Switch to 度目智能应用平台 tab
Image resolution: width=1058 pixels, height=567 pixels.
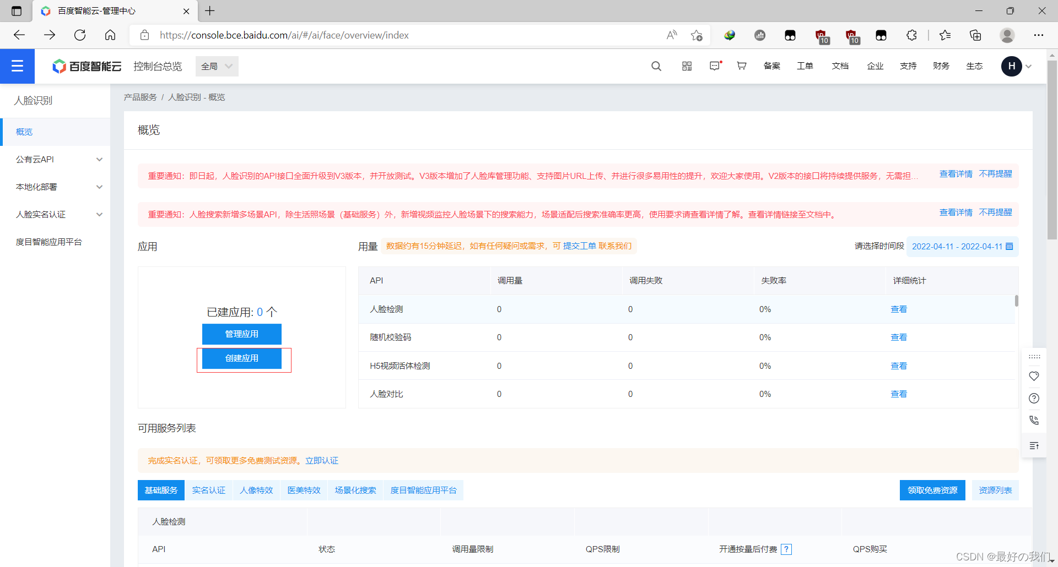coord(423,490)
